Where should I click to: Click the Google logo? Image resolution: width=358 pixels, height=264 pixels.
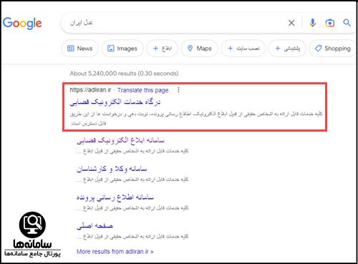pos(22,23)
